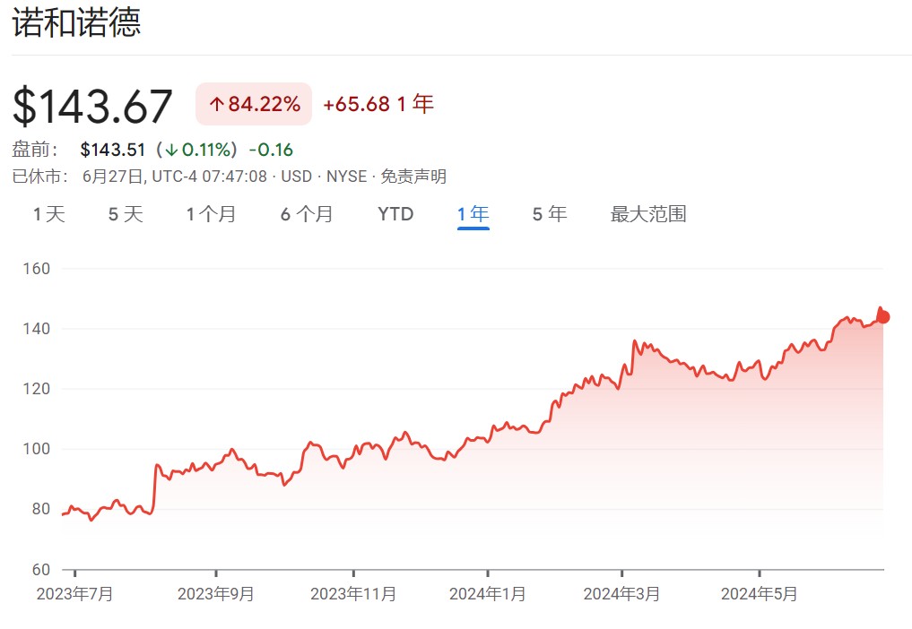Show the 1个月 price chart

(x=212, y=214)
